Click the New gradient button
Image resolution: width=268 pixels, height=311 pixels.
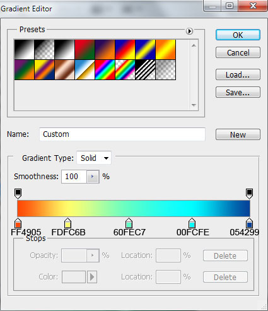click(238, 134)
